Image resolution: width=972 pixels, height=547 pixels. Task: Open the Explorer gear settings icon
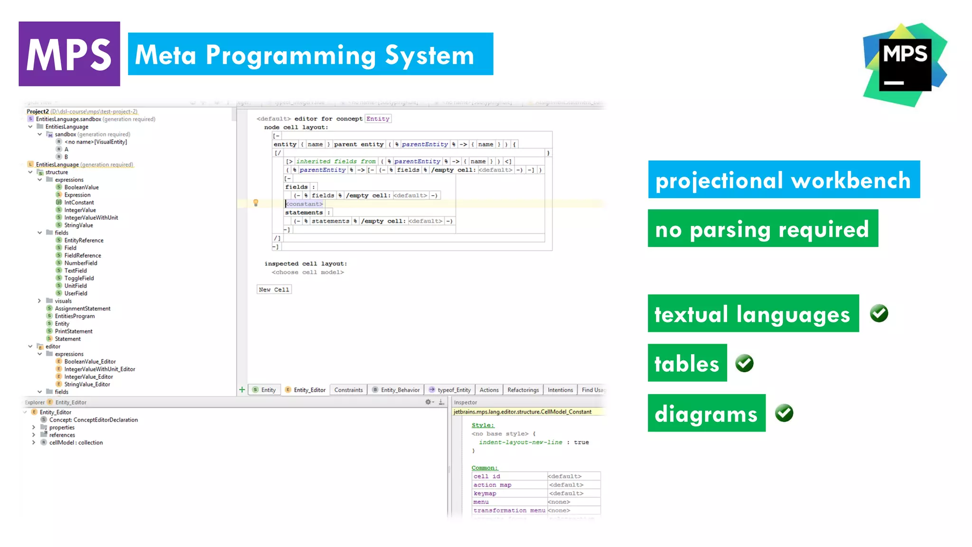coord(428,402)
